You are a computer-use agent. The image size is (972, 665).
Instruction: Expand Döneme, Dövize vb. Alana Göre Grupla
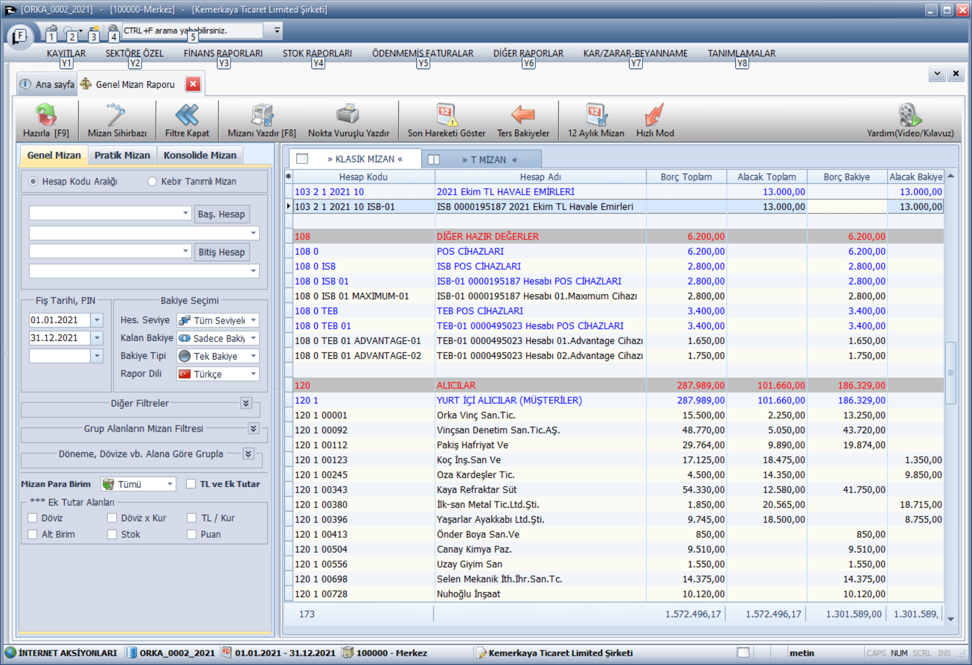[248, 453]
